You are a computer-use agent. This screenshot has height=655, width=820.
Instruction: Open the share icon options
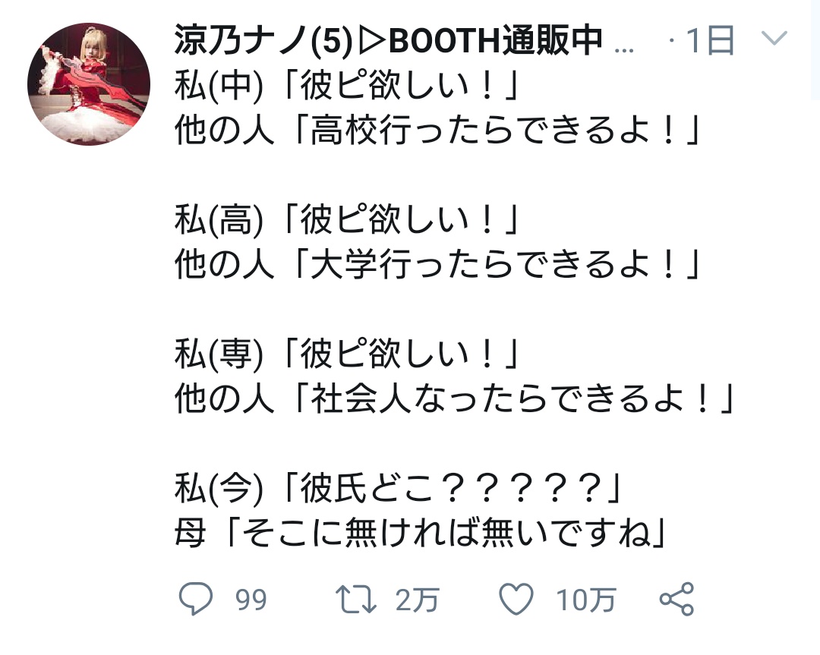pyautogui.click(x=676, y=599)
